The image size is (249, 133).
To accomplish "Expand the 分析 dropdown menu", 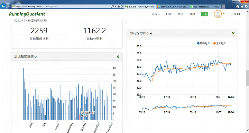I will point(156,14).
